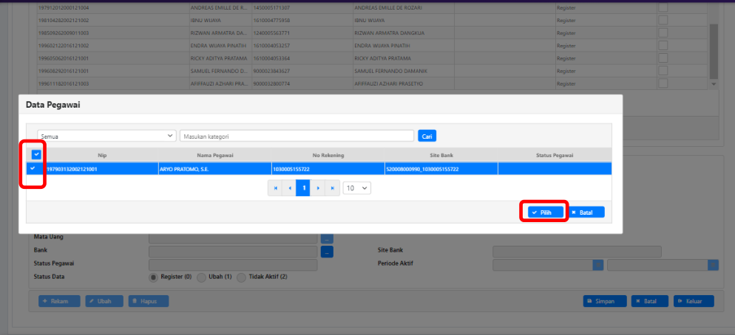Go to previous page in pagination

[x=290, y=188]
